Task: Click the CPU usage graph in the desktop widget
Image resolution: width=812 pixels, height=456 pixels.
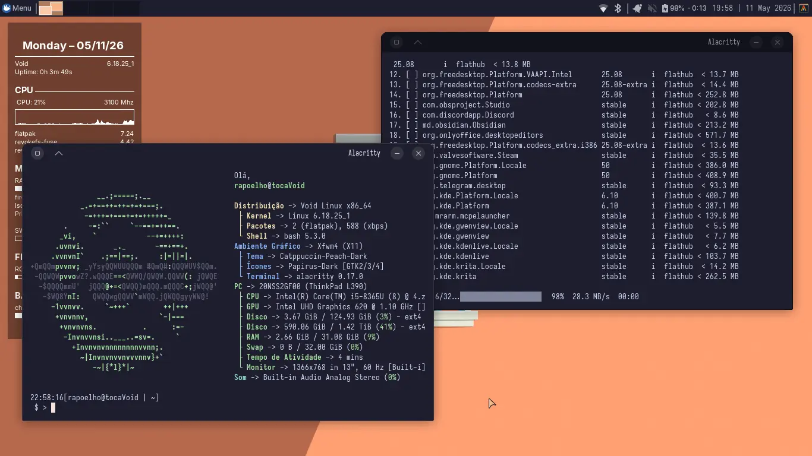Action: click(x=74, y=117)
